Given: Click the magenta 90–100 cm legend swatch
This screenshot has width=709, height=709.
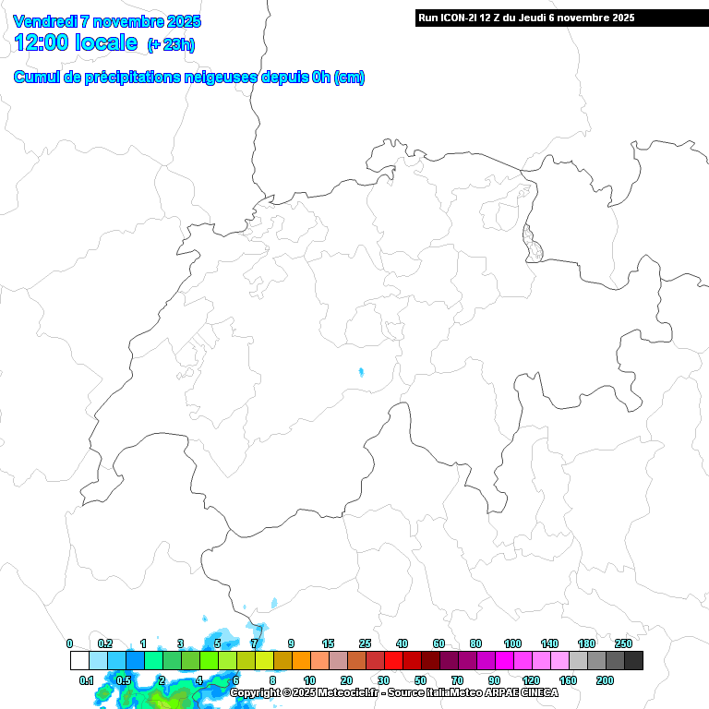Looking at the screenshot, I should 504,660.
